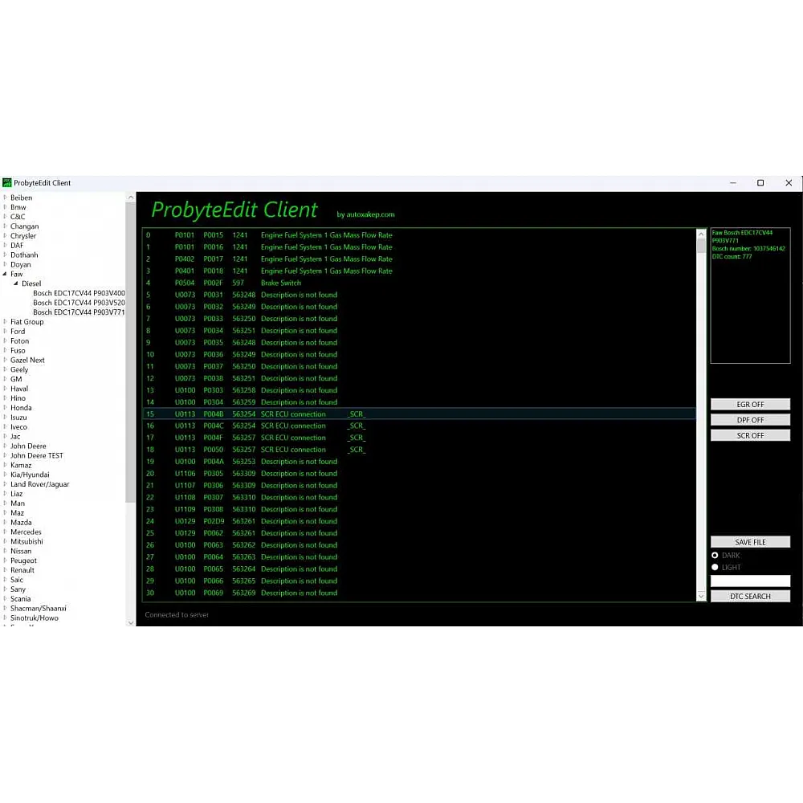Expand the Mercedes tree node arrow
This screenshot has width=803, height=803.
pyautogui.click(x=5, y=532)
